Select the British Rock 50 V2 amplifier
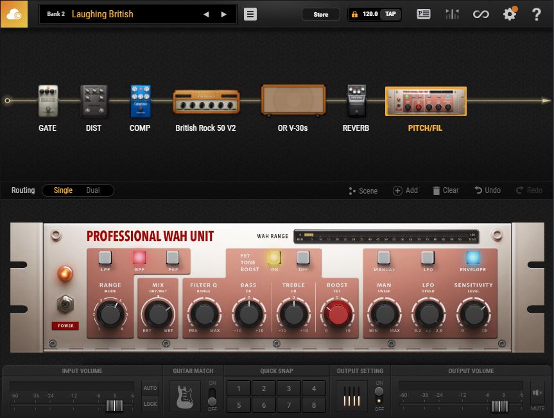This screenshot has width=554, height=418. [207, 99]
